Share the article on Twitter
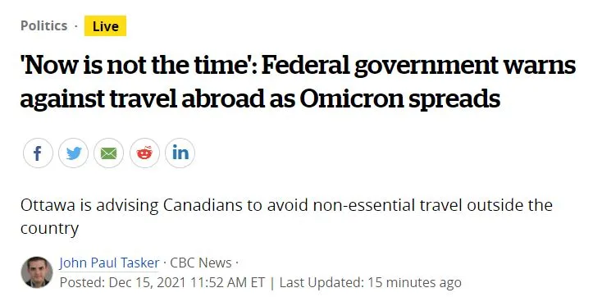Image resolution: width=593 pixels, height=297 pixels. pyautogui.click(x=73, y=153)
